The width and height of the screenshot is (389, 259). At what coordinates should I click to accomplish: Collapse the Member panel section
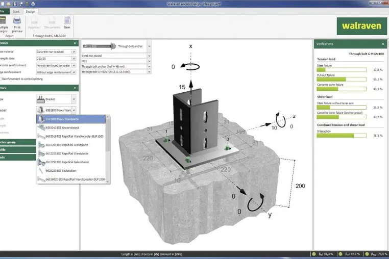click(x=75, y=43)
